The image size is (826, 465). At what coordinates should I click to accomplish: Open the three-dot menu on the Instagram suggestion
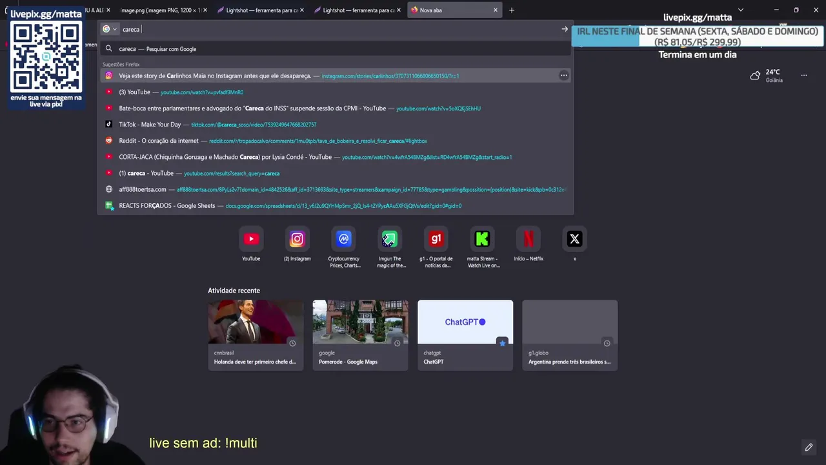click(563, 76)
